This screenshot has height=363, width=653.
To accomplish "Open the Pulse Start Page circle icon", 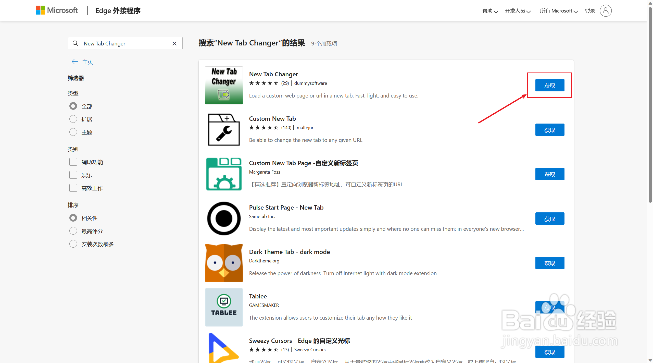I will (x=224, y=218).
